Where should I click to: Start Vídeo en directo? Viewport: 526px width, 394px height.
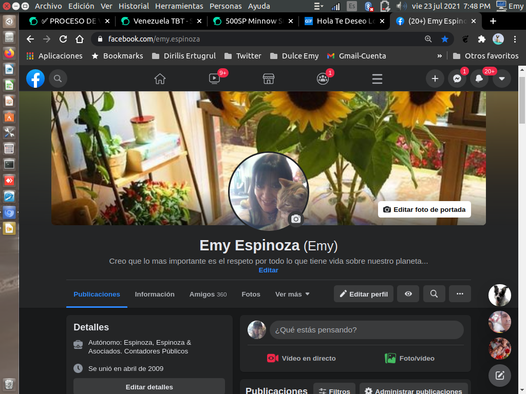[301, 358]
